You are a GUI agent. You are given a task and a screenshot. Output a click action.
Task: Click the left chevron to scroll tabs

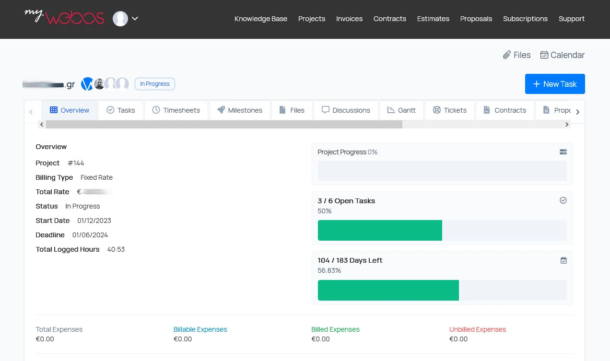pyautogui.click(x=31, y=112)
